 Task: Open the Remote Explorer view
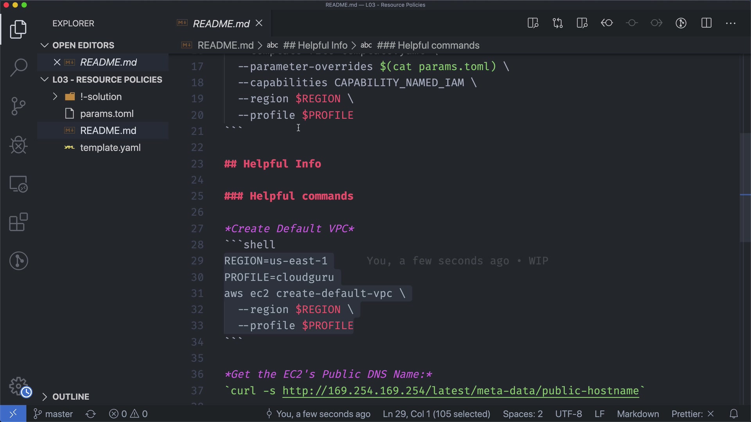click(18, 184)
